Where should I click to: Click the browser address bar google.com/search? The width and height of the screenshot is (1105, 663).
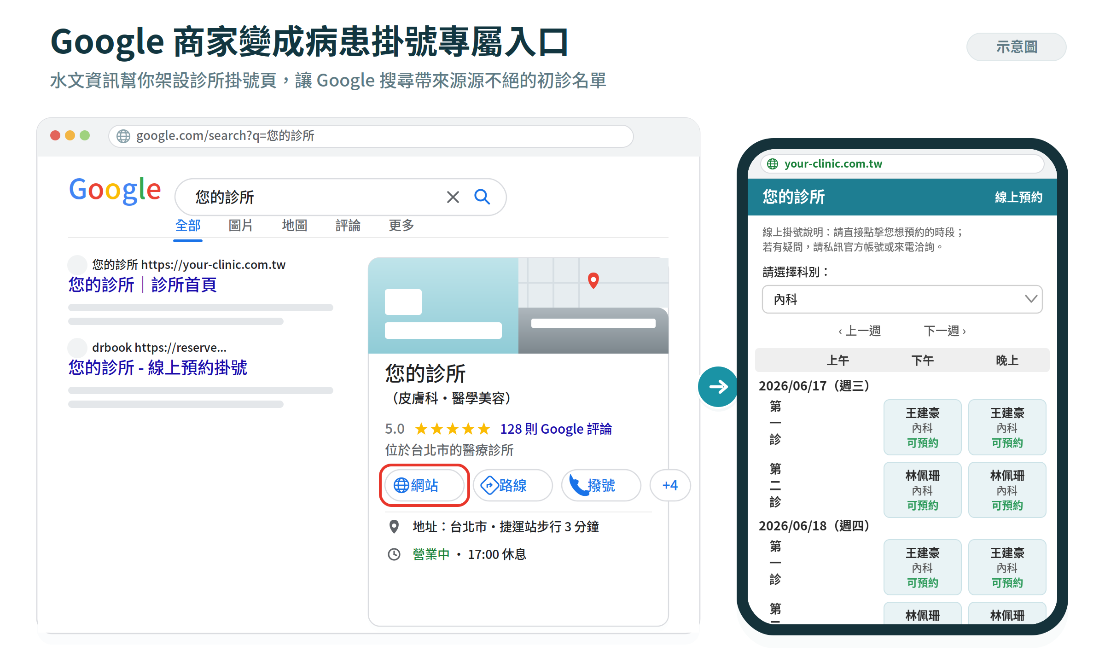[371, 136]
